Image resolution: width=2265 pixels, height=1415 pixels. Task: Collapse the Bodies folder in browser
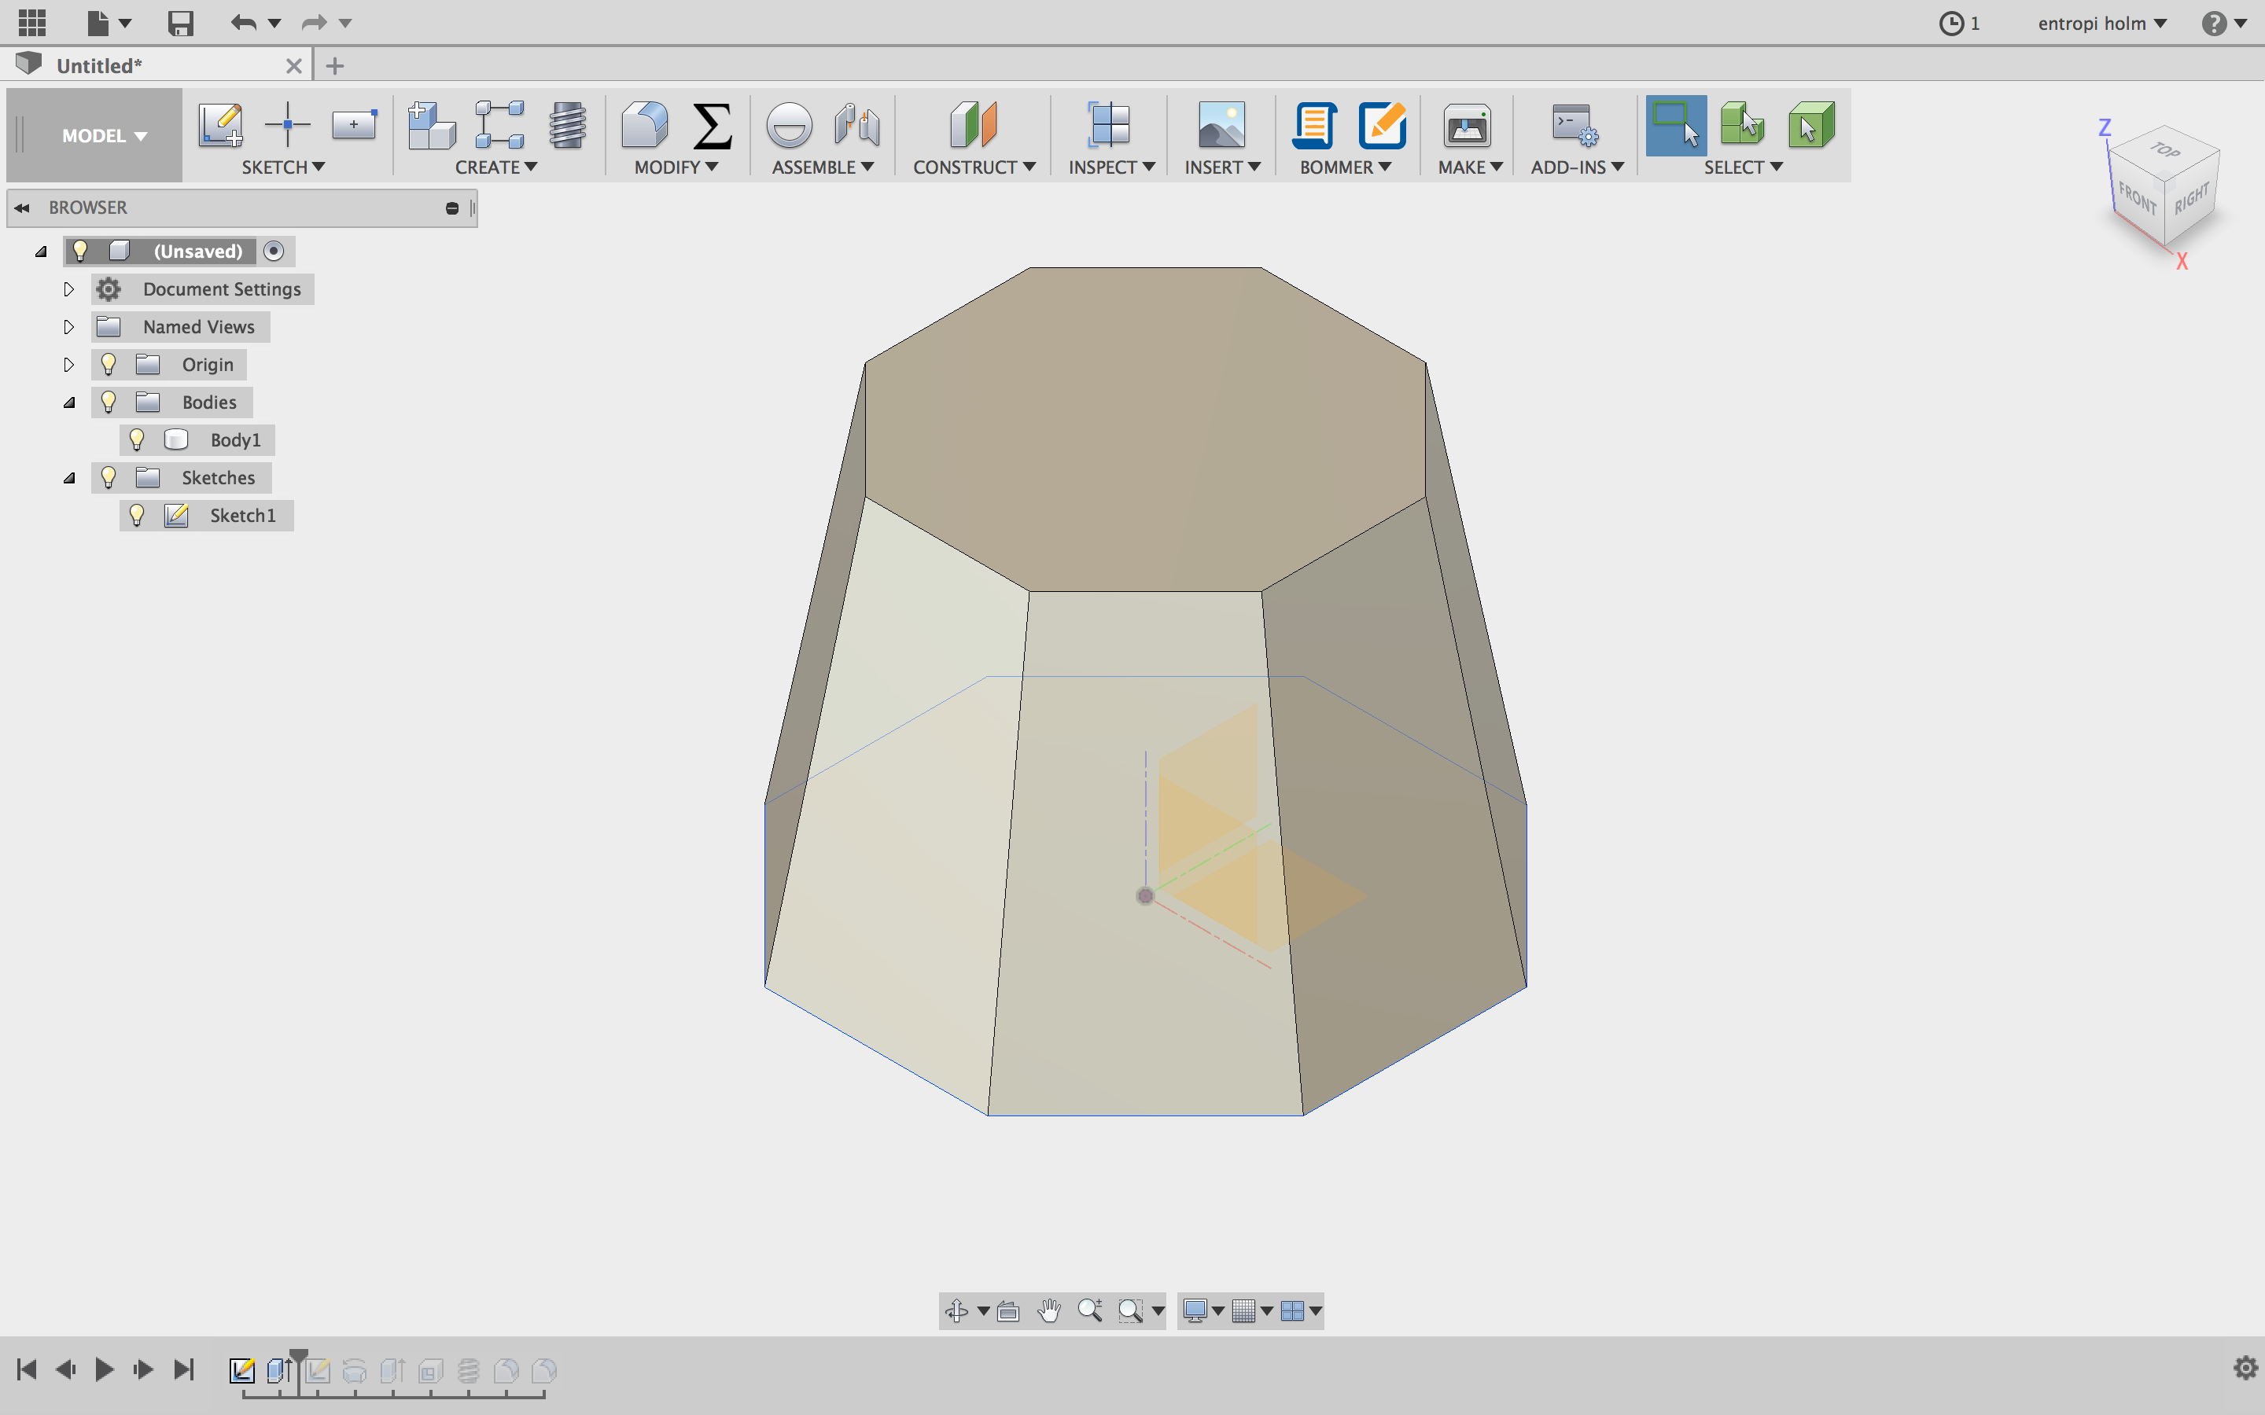[x=68, y=402]
